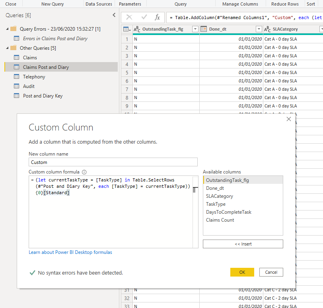Viewport: 323px width, 308px height.
Task: Select the Telephony query
Action: tap(34, 77)
